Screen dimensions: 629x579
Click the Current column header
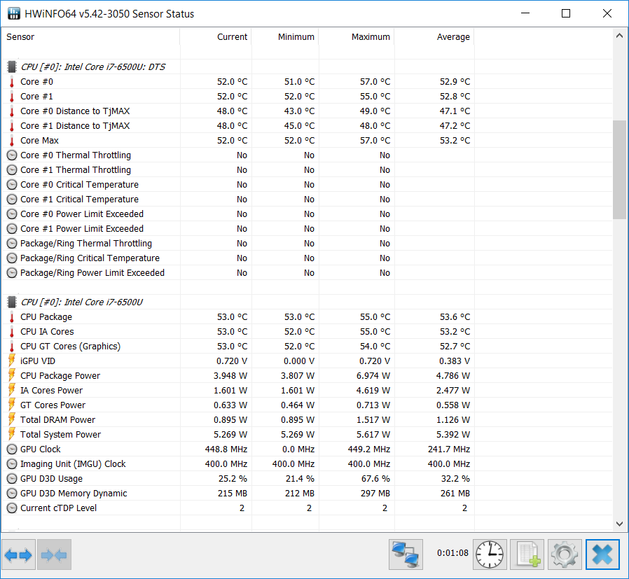pyautogui.click(x=232, y=37)
